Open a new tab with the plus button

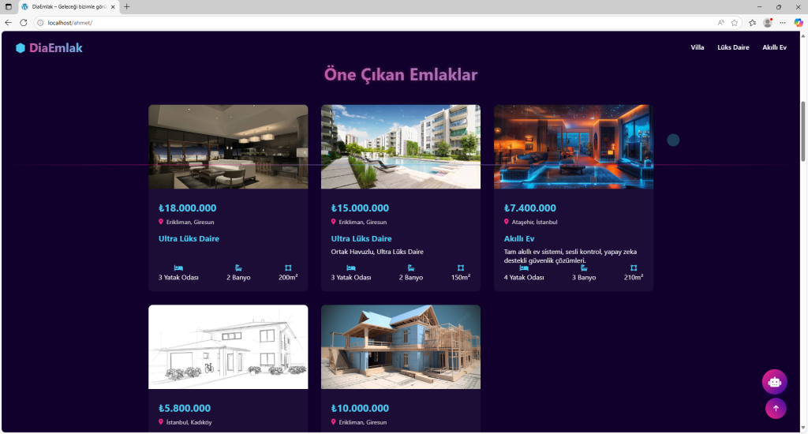pos(127,6)
